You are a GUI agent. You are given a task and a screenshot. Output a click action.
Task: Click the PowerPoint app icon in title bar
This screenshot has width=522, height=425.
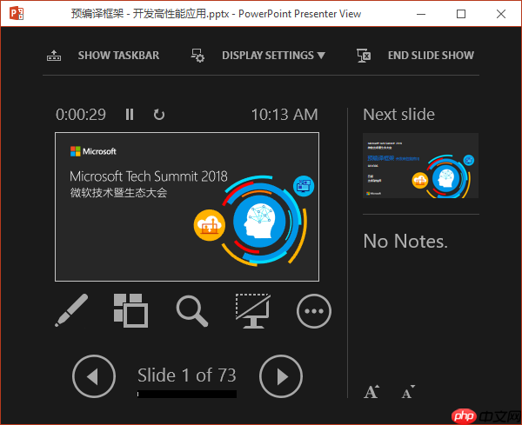click(x=17, y=14)
